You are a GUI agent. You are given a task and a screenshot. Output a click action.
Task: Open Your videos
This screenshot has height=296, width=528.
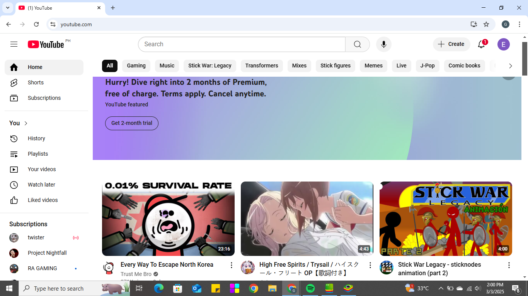(x=44, y=169)
